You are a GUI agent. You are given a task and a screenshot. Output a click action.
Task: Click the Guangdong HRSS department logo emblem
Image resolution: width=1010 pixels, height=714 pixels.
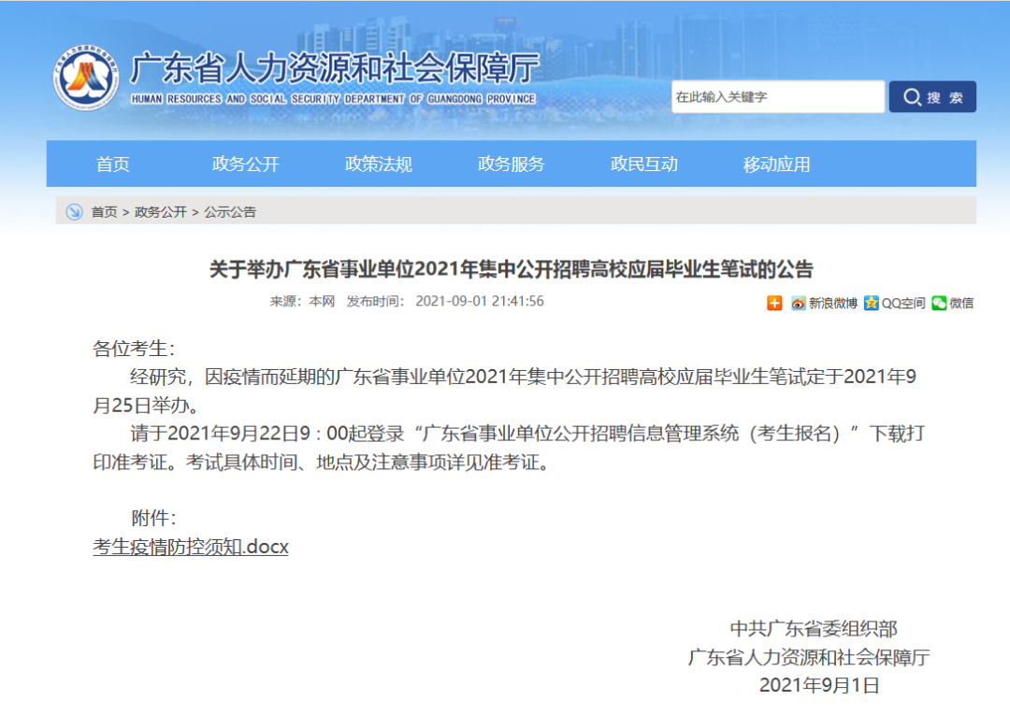coord(86,78)
